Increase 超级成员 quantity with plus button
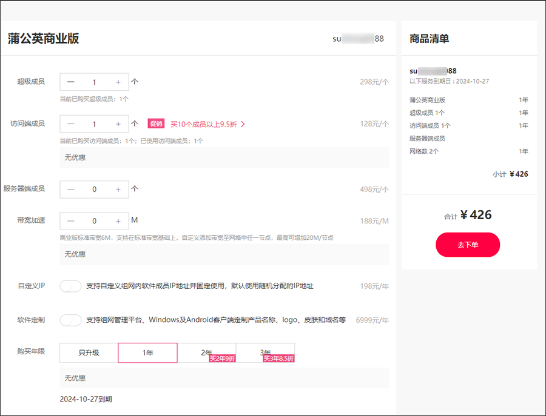 pos(118,82)
